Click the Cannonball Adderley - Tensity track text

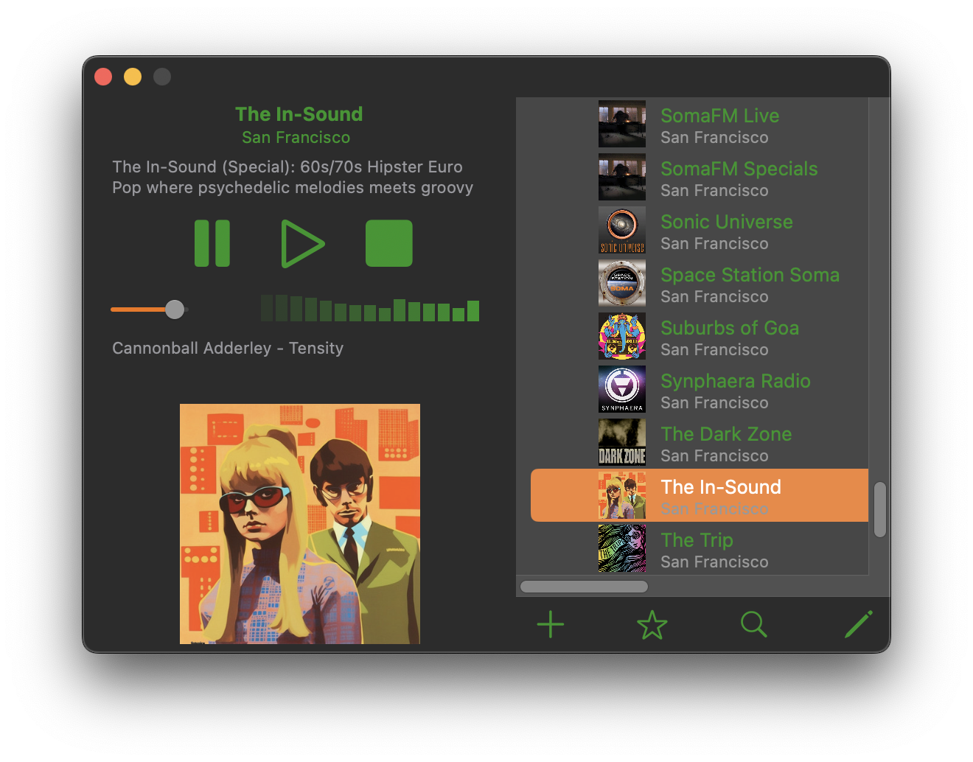[x=228, y=348]
